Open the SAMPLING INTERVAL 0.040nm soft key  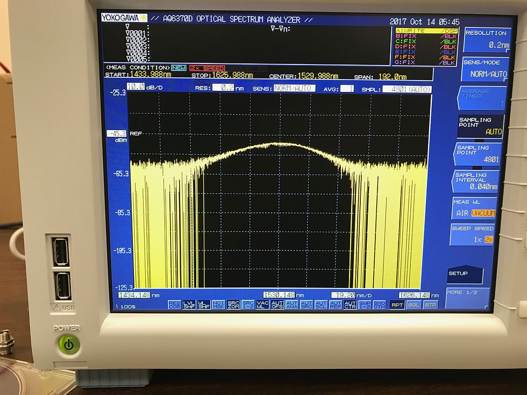476,182
